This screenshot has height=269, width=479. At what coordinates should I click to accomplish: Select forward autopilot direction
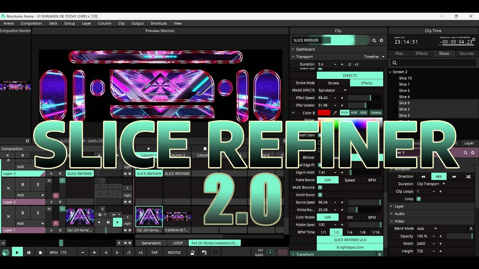454,177
